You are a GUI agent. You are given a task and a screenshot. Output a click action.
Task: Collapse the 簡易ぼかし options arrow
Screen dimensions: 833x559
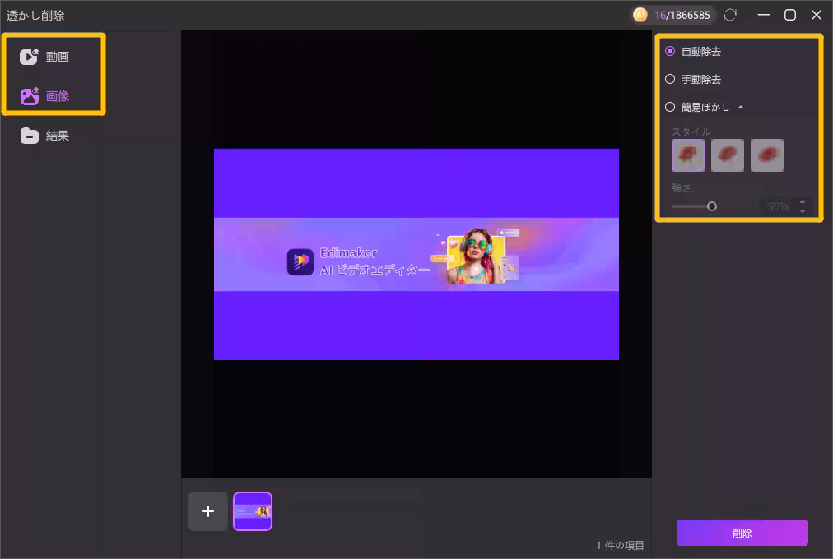741,107
